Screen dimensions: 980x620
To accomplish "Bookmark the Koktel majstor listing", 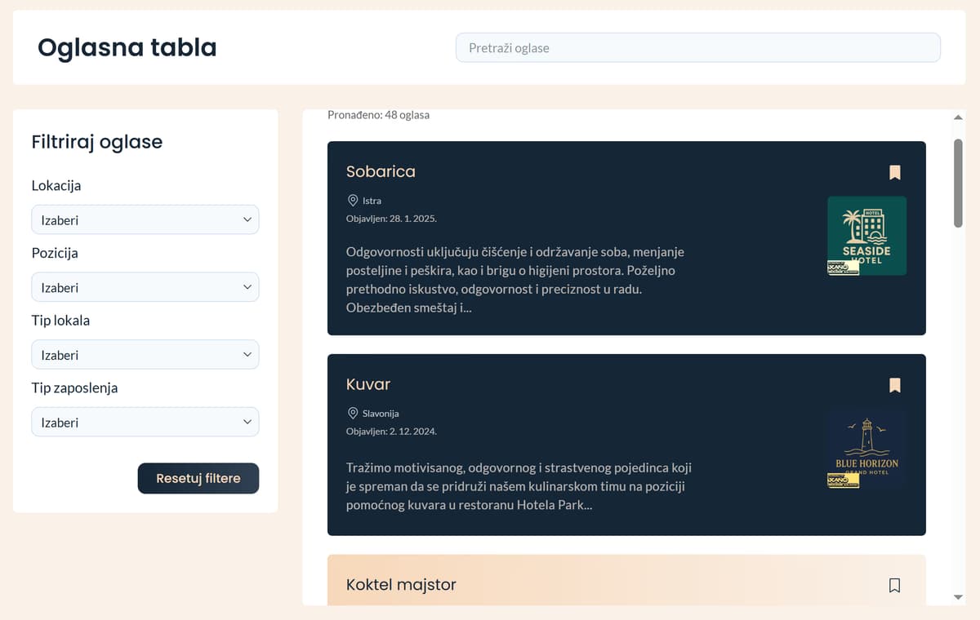I will pyautogui.click(x=894, y=585).
